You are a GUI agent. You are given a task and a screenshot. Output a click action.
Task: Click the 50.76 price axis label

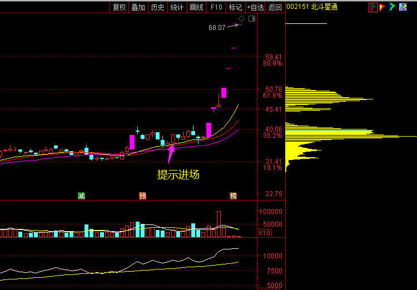(274, 89)
